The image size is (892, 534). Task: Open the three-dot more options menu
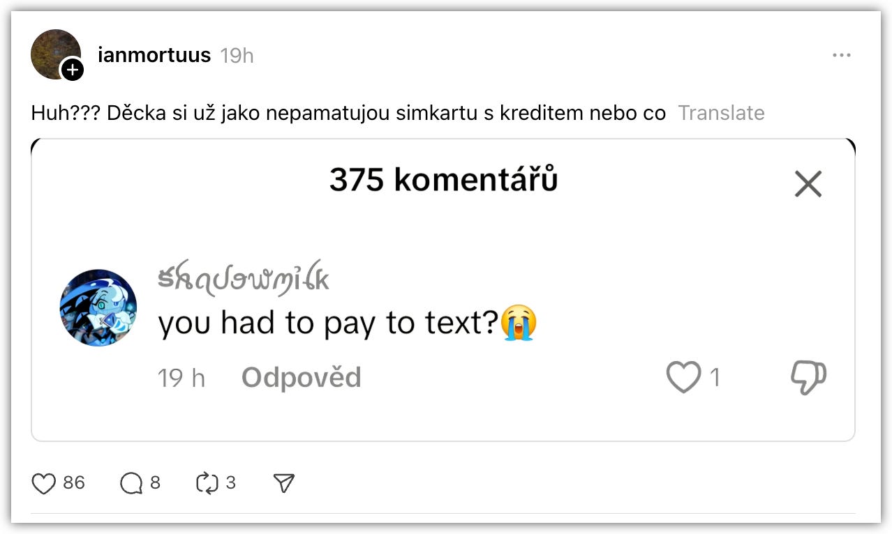[842, 55]
